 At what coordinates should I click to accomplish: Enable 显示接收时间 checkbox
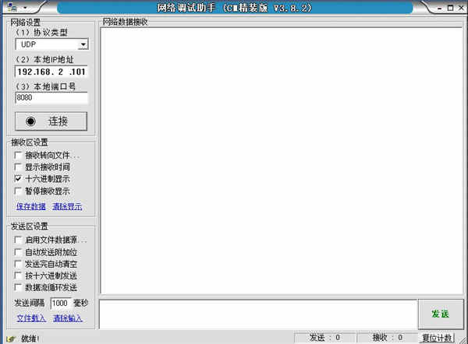(18, 167)
